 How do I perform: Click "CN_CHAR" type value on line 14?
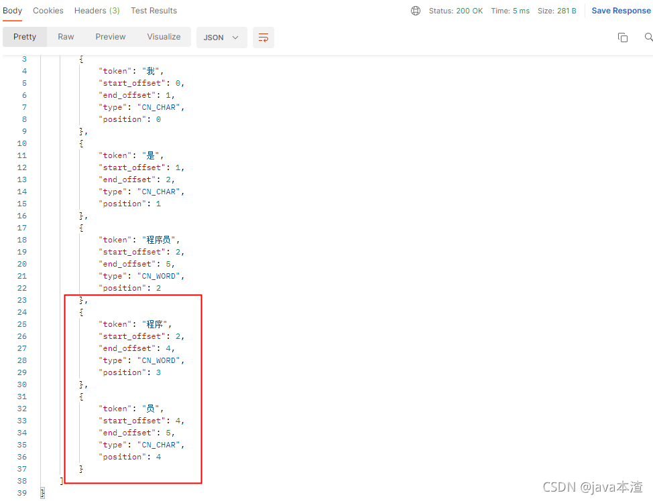pyautogui.click(x=159, y=192)
